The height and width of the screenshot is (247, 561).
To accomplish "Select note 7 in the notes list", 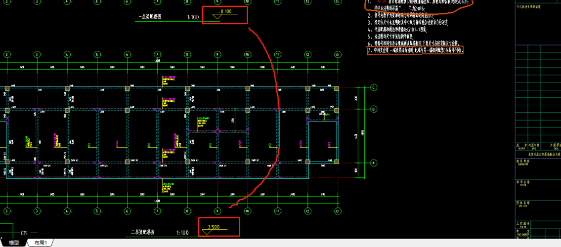I will (x=416, y=50).
